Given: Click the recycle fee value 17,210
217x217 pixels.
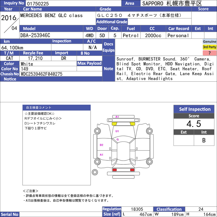Looking at the screenshot, I should tap(35, 58).
